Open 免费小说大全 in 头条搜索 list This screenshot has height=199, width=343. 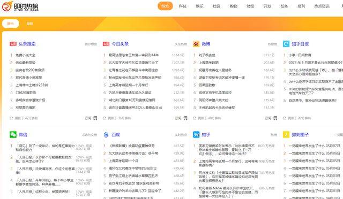pos(25,55)
